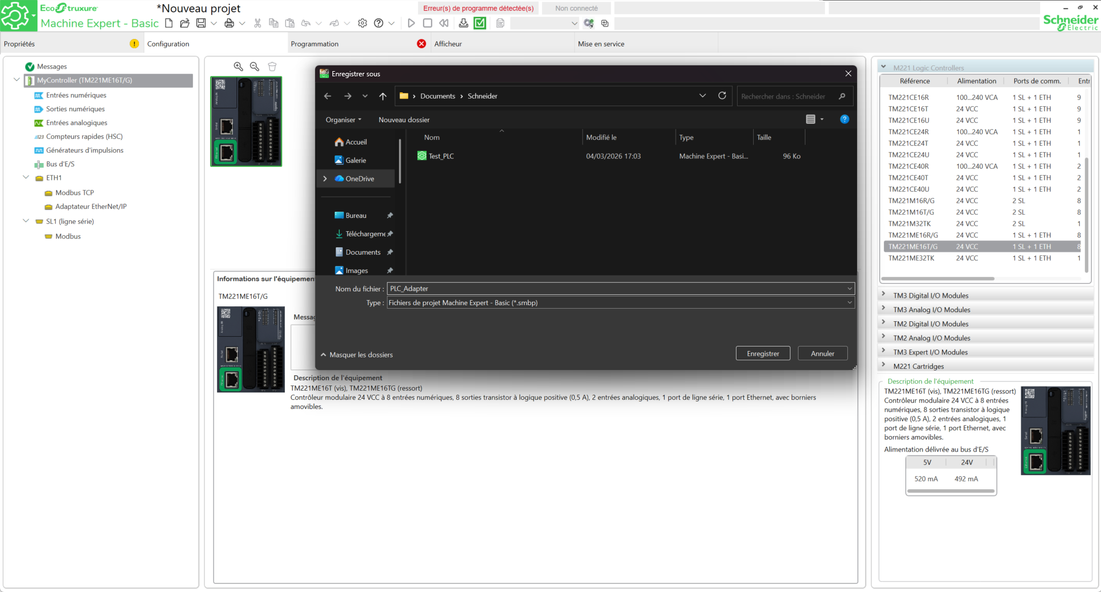
Task: Open the Organiser menu
Action: tap(343, 120)
